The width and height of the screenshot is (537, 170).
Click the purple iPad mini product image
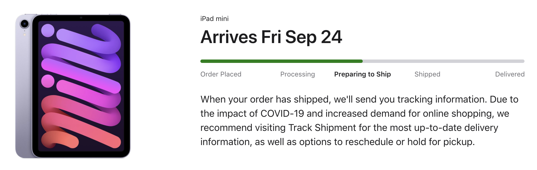click(73, 86)
